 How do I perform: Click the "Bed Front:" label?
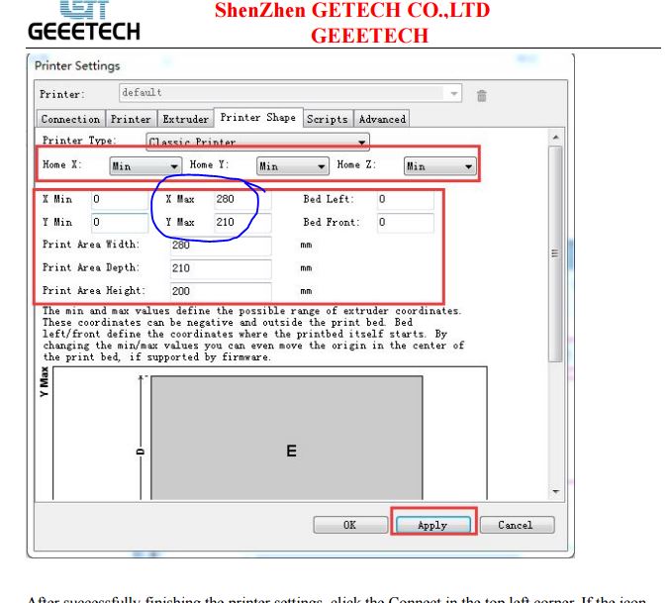(332, 222)
